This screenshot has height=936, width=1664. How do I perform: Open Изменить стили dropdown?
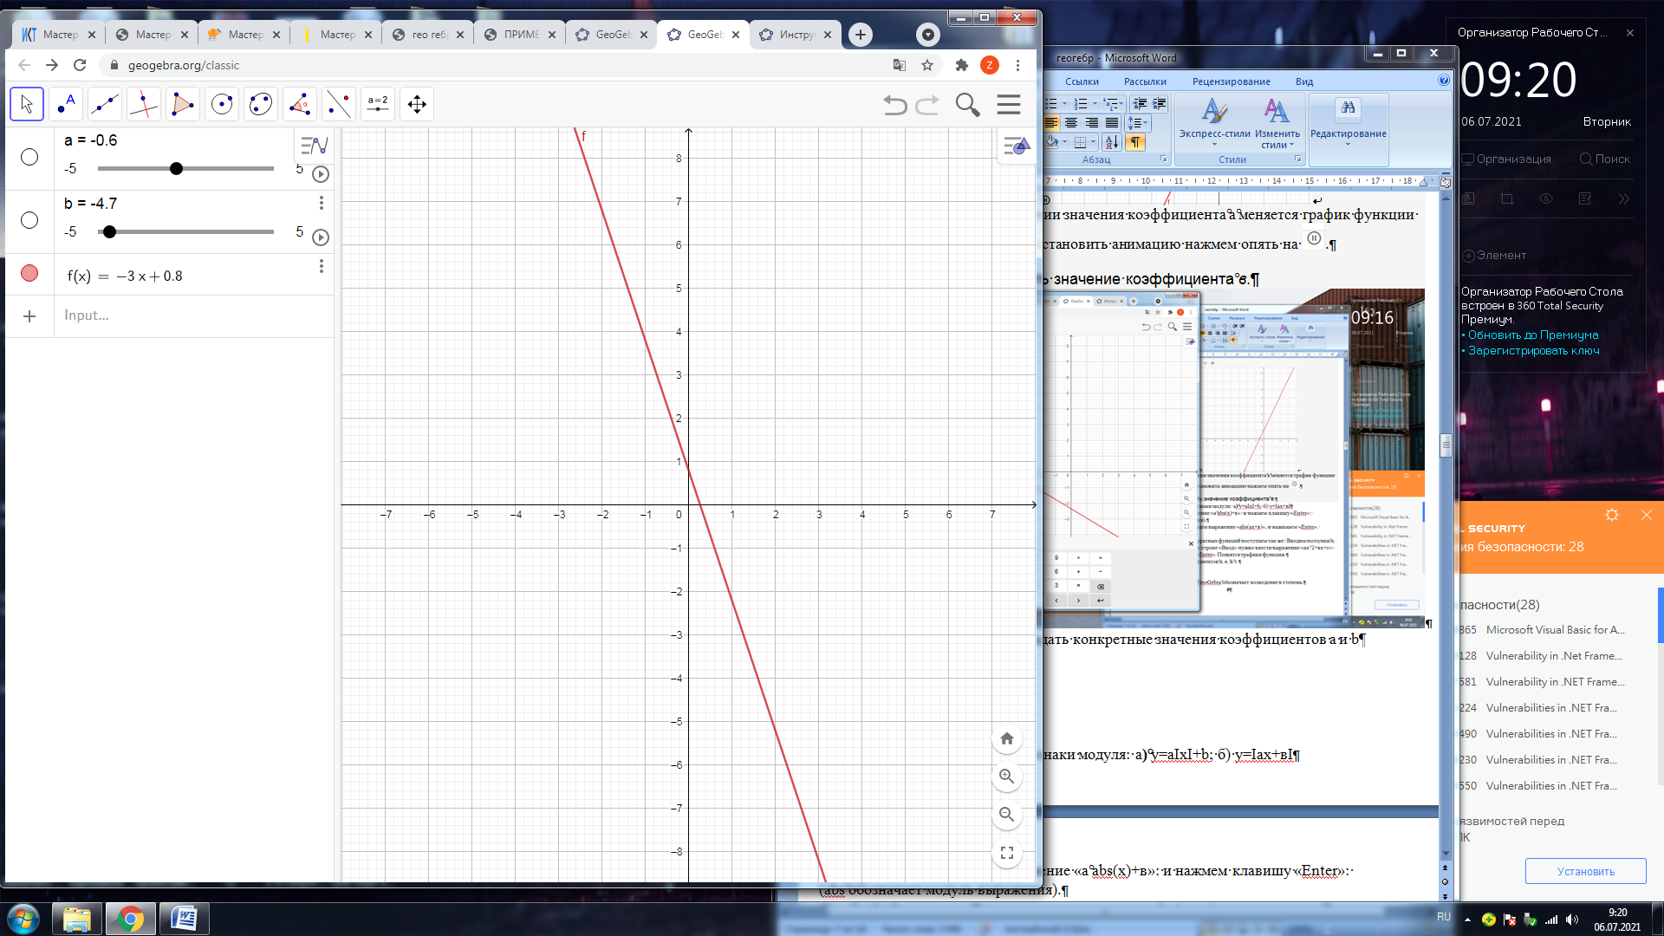coord(1277,122)
